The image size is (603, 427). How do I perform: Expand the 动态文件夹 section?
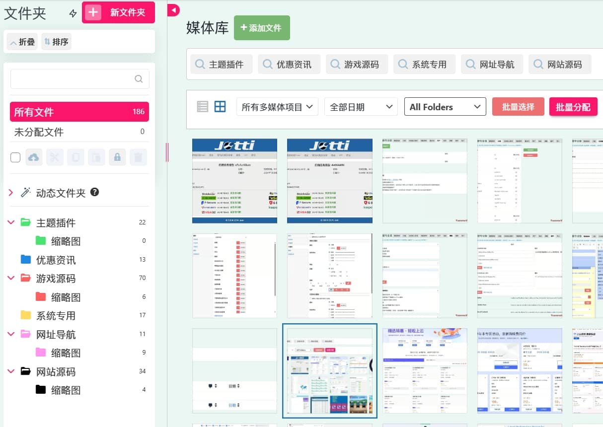click(11, 193)
